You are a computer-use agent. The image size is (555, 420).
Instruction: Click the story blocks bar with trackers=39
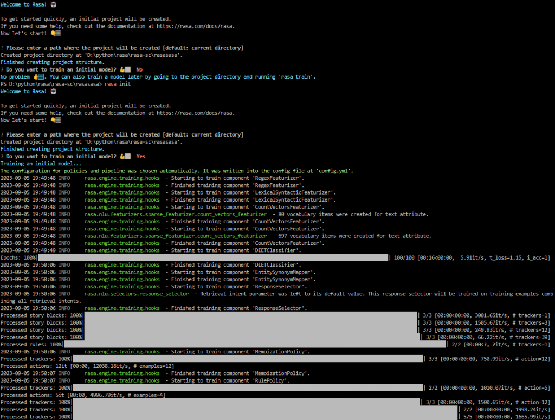pos(251,337)
